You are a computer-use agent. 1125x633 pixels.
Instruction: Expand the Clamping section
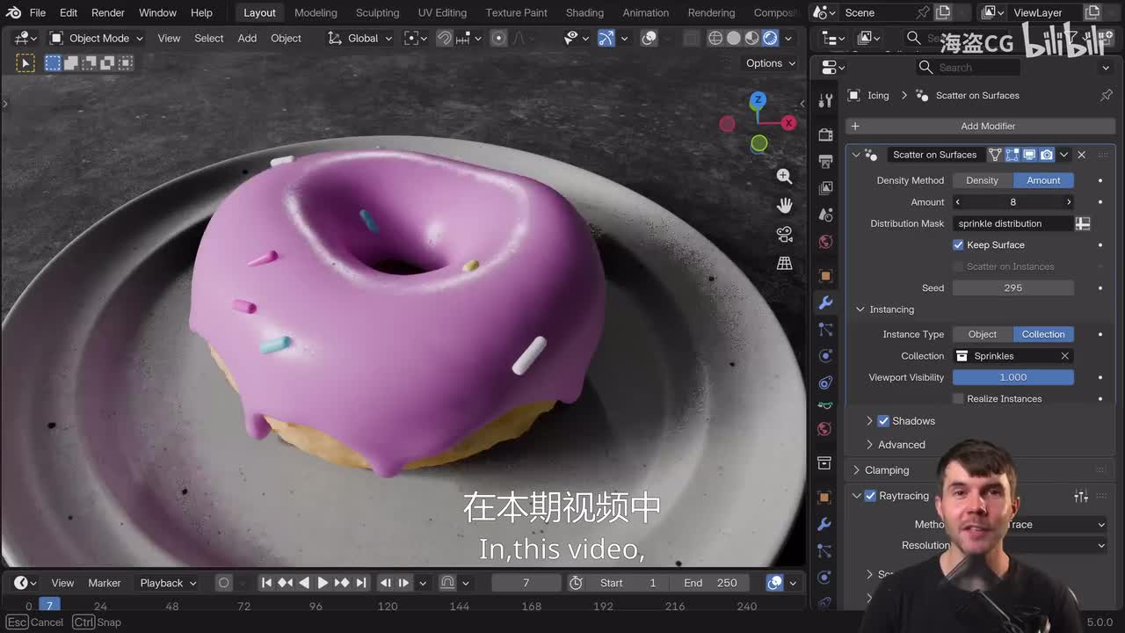point(856,469)
